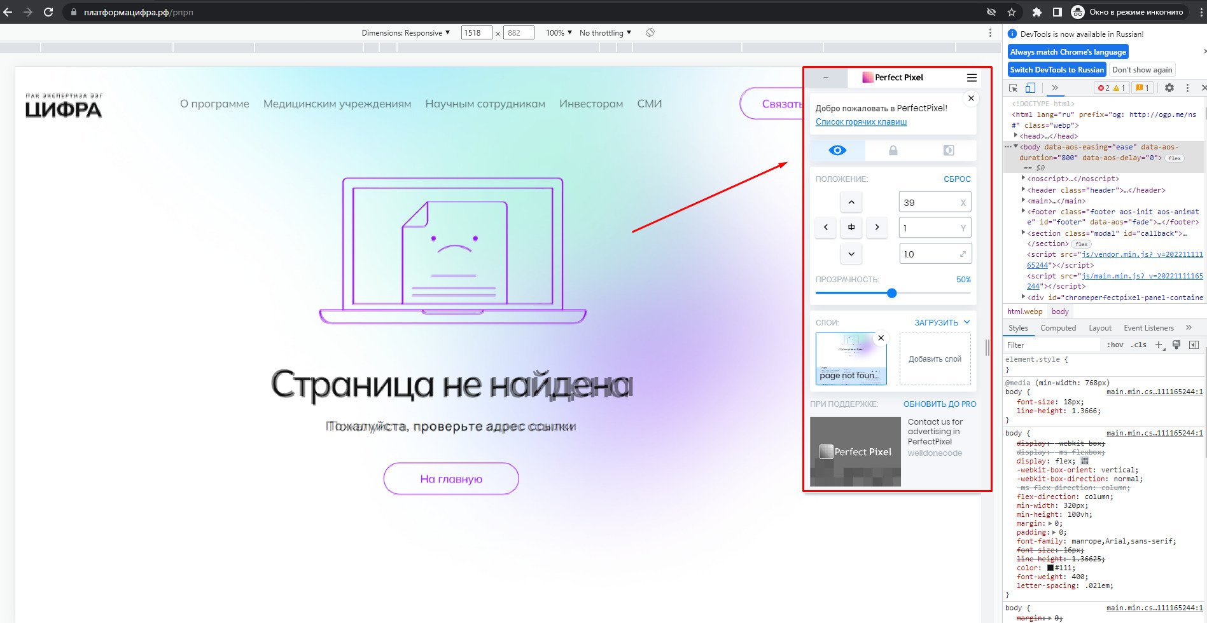The width and height of the screenshot is (1207, 623).
Task: Click Switch DevTools to Russian button
Action: point(1057,70)
